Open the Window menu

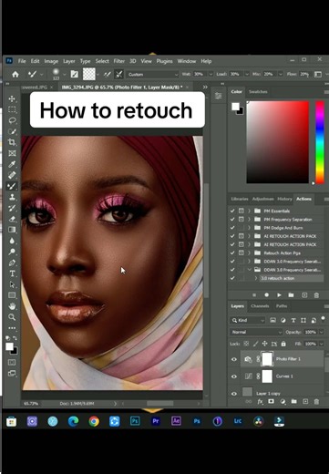(x=187, y=61)
